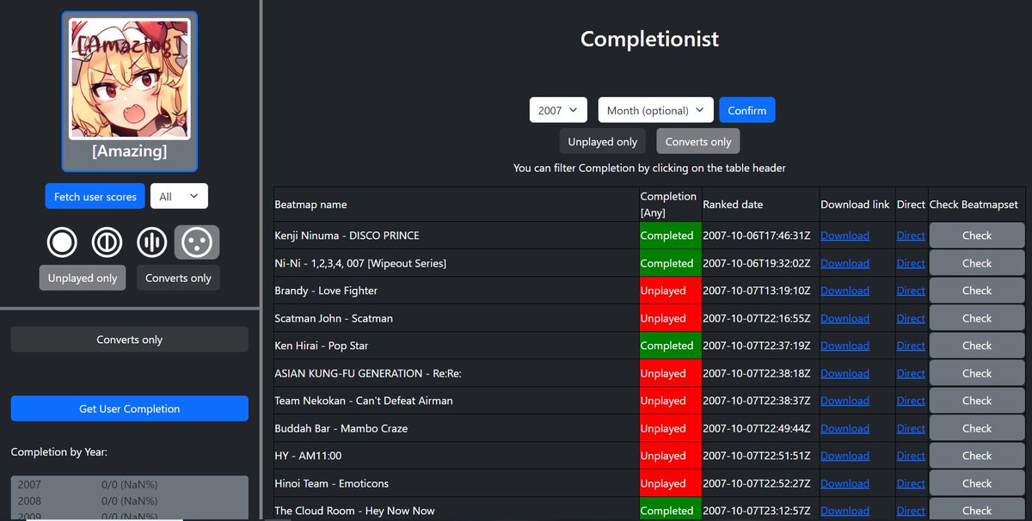Check beatmapset for Mambo Craze
This screenshot has width=1032, height=521.
coord(977,428)
